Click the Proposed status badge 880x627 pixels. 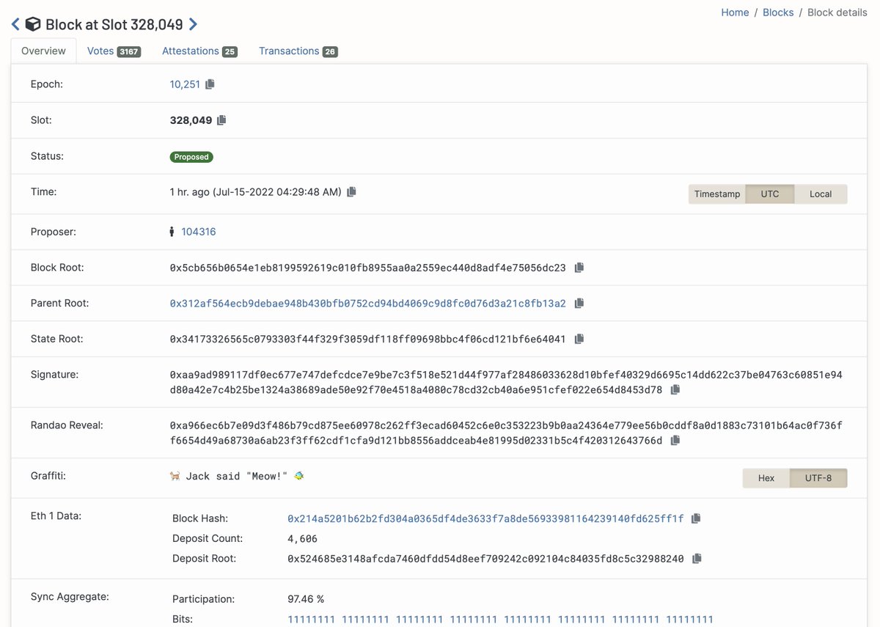(191, 157)
